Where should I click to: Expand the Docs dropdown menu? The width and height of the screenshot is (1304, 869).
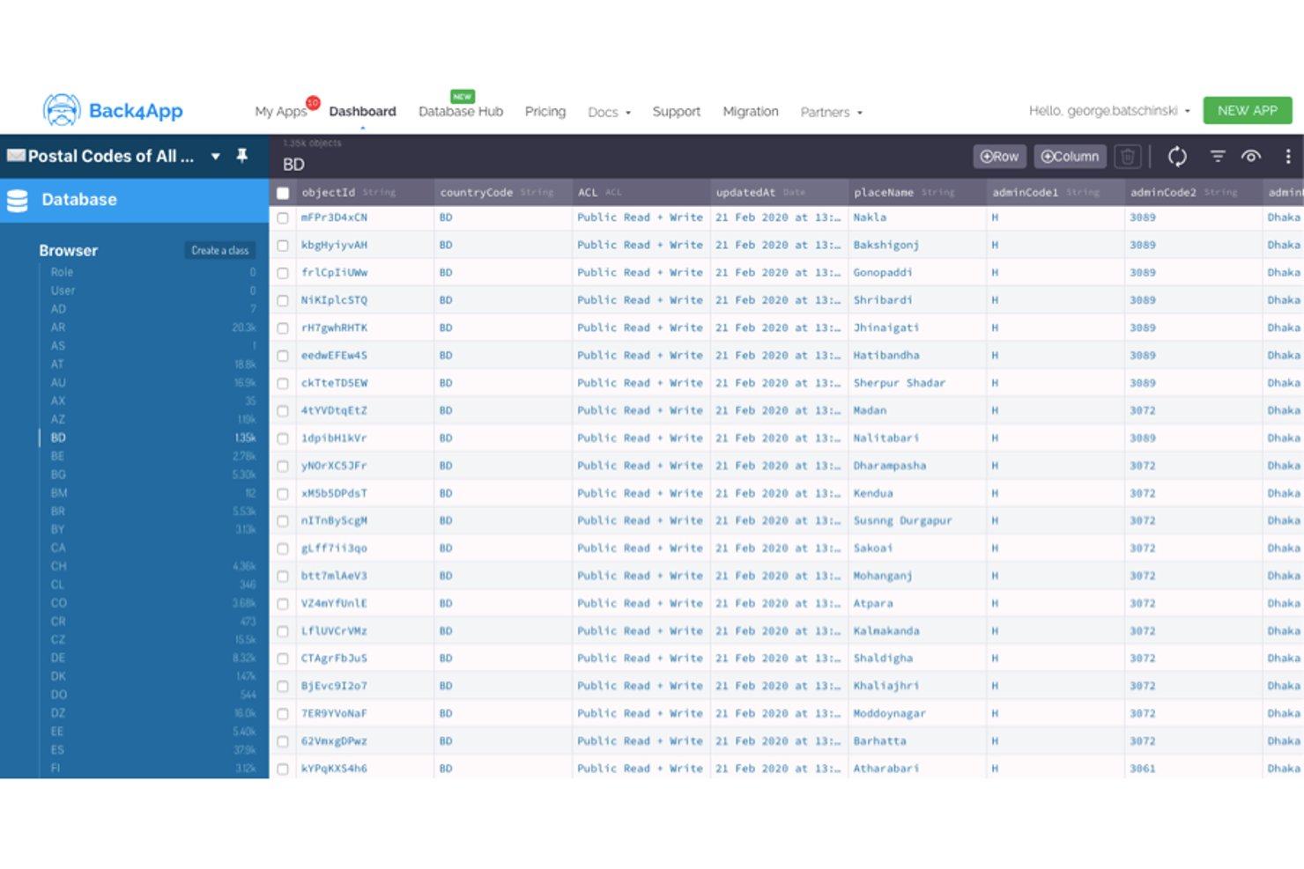click(609, 112)
